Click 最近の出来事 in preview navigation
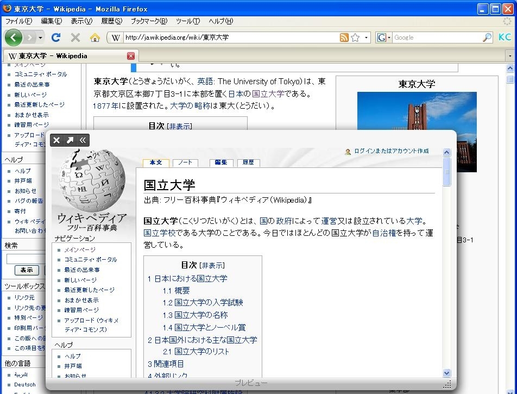This screenshot has width=517, height=394. pyautogui.click(x=82, y=270)
